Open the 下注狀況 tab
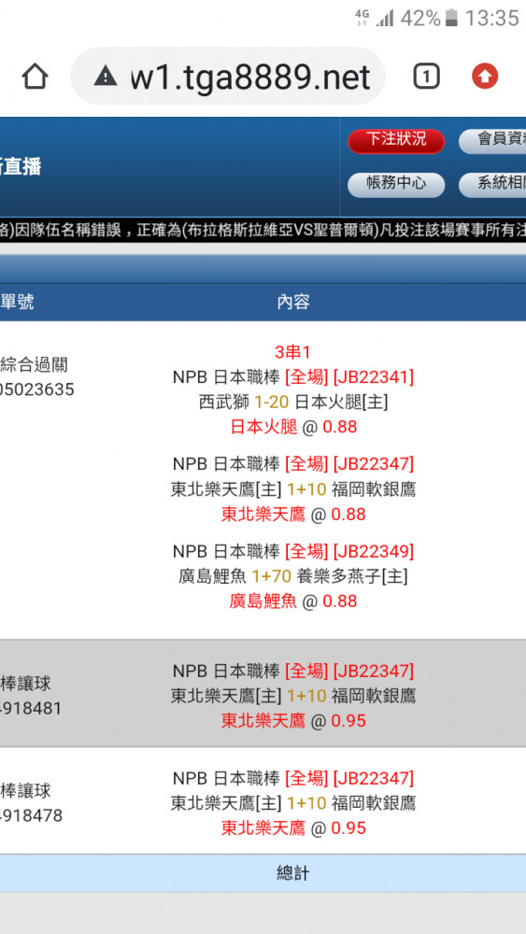This screenshot has height=934, width=526. tap(396, 141)
